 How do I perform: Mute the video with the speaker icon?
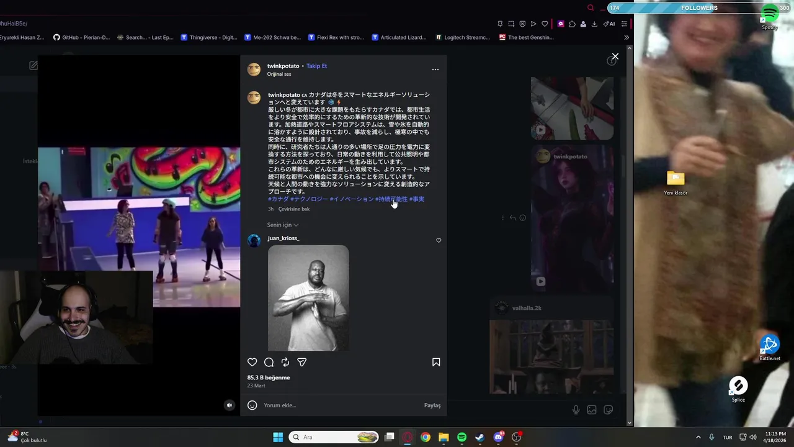click(x=230, y=405)
